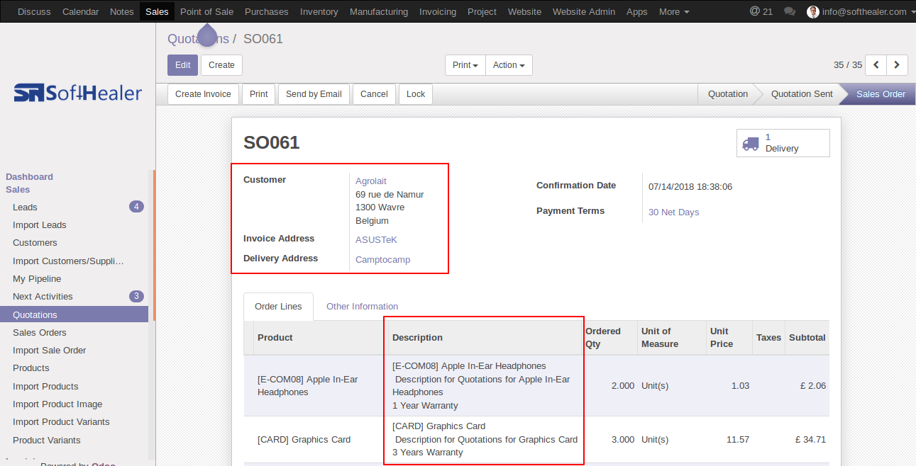Open the Discuss menu
916x466 pixels.
point(34,11)
